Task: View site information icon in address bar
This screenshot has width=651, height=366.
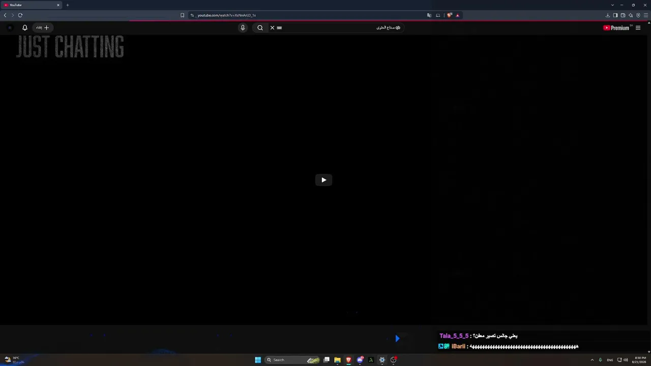Action: pyautogui.click(x=192, y=15)
